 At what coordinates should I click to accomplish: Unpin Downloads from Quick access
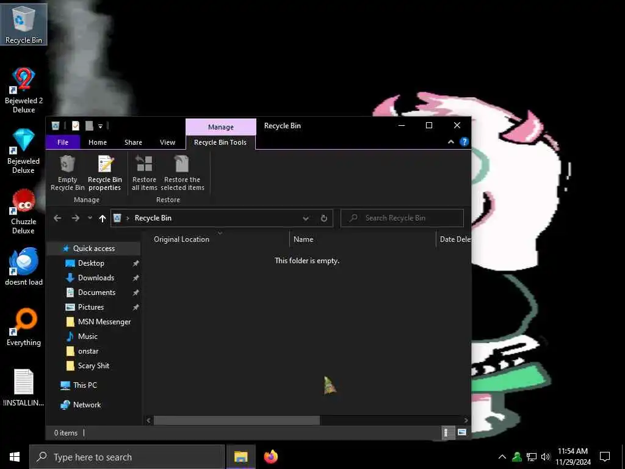point(136,278)
